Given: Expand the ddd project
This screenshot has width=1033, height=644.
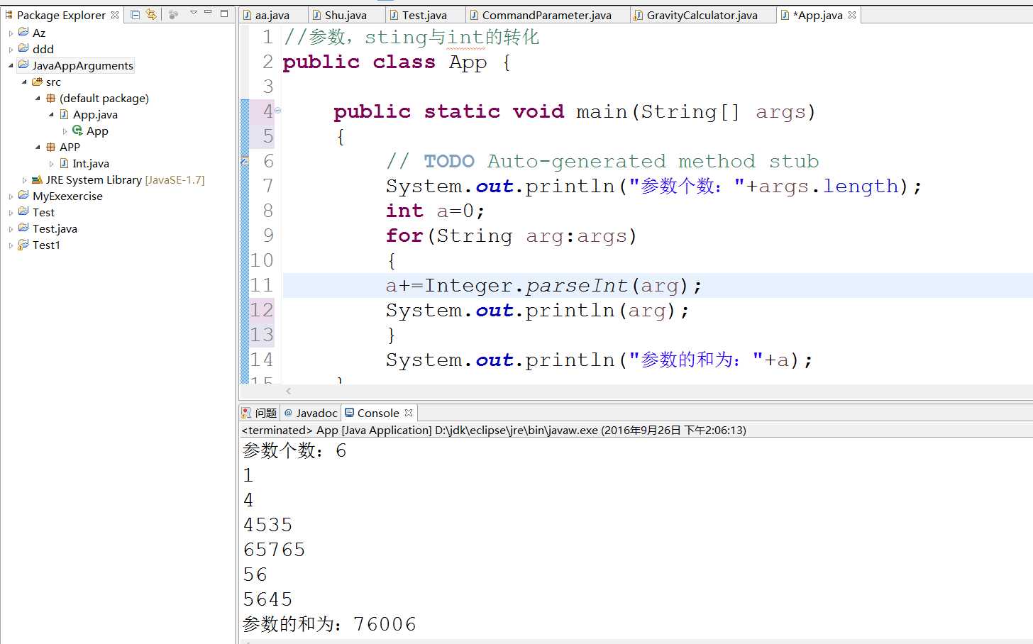Looking at the screenshot, I should 11,50.
